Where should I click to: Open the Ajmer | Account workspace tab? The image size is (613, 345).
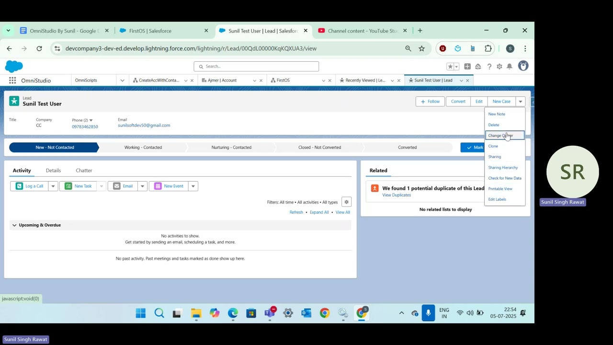(x=222, y=80)
